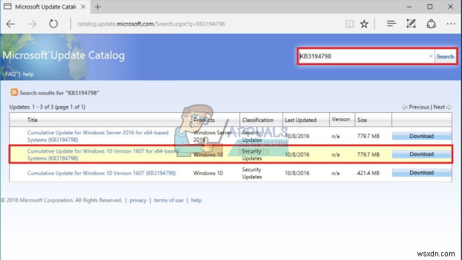The width and height of the screenshot is (462, 260).
Task: Click the 421.4 MB size cell
Action: tap(368, 173)
